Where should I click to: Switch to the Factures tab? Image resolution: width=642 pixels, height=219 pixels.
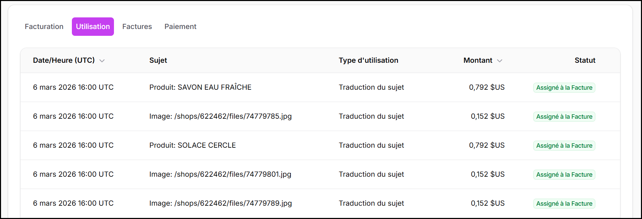coord(137,27)
